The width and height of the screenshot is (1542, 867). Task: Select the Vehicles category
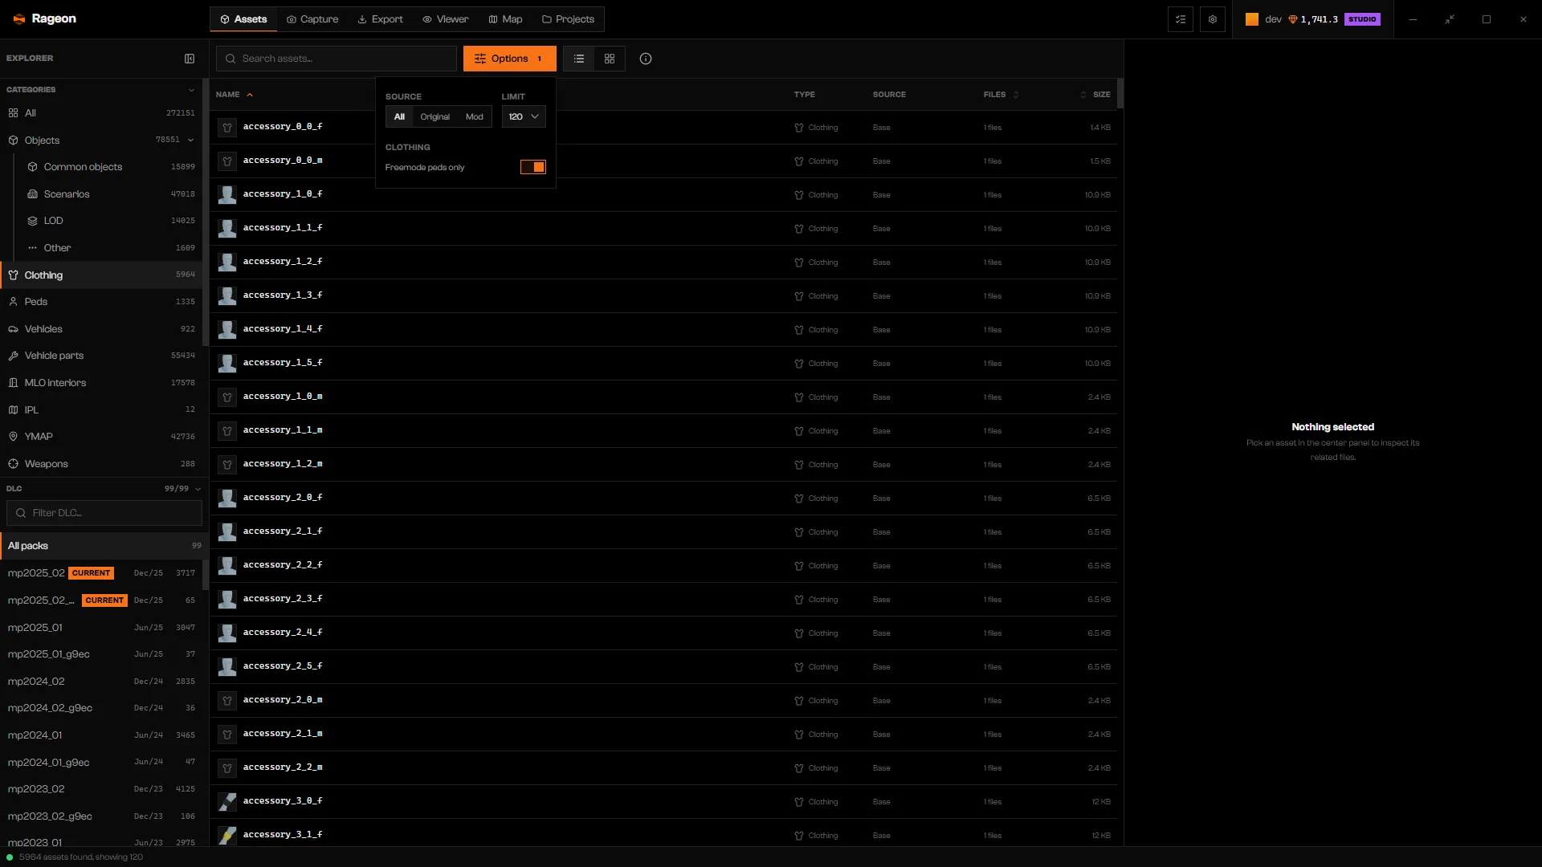click(101, 329)
